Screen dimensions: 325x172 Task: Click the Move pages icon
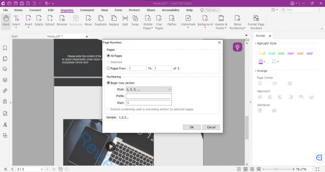[x=88, y=18]
